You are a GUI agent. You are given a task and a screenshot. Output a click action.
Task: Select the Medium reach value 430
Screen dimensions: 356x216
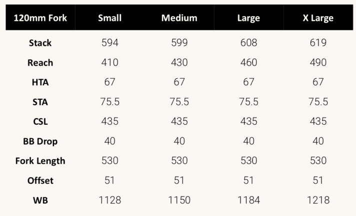179,63
